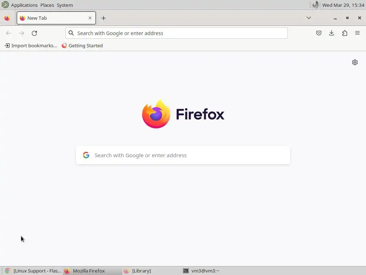Open Getting Started bookmark
Image resolution: width=366 pixels, height=275 pixels.
(x=82, y=45)
